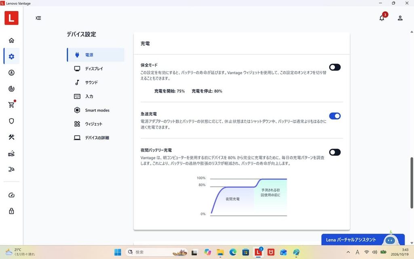This screenshot has width=414, height=259.
Task: Open the デバイスの詳細 tab
Action: [x=95, y=138]
